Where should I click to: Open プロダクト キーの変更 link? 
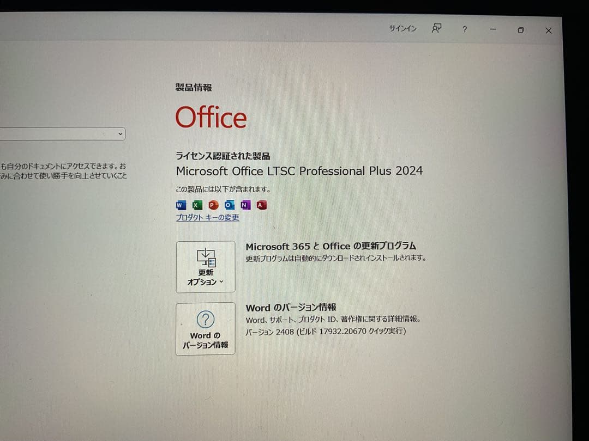pyautogui.click(x=207, y=217)
